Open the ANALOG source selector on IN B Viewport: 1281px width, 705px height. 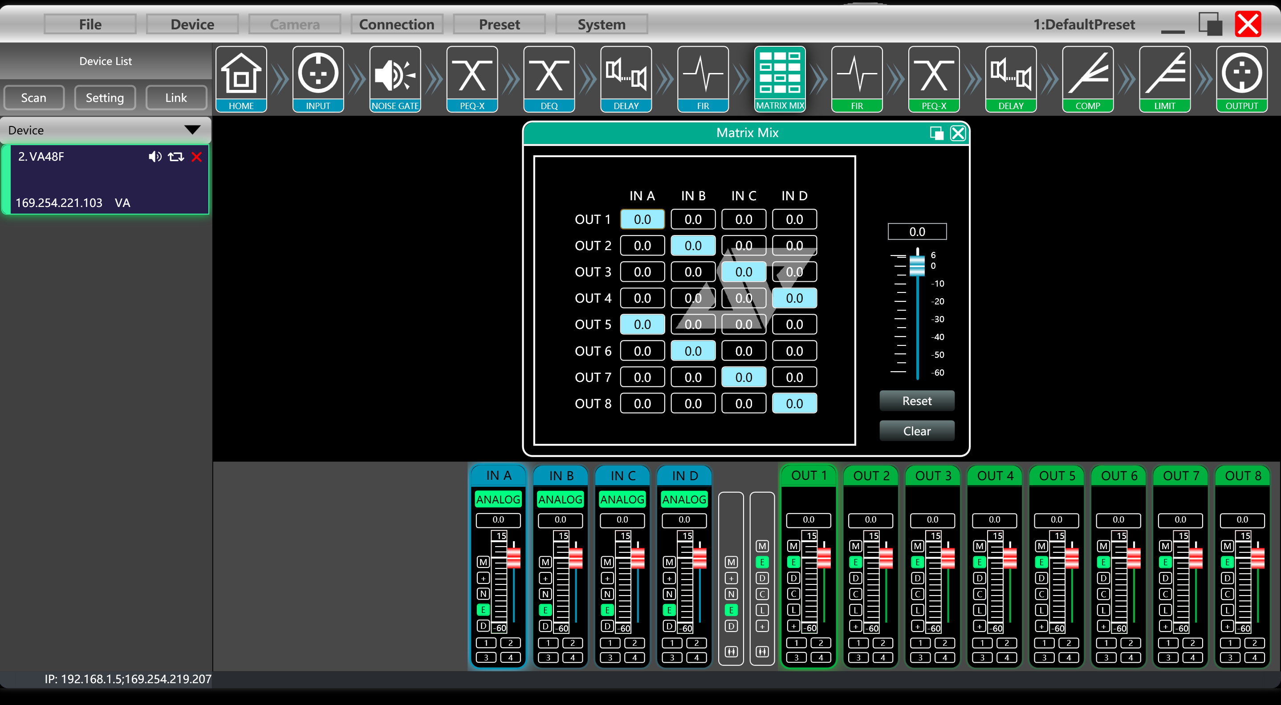560,499
